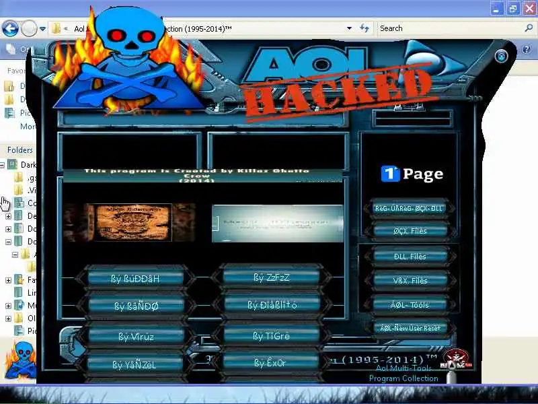Viewport: 538px width, 404px height.
Task: Open the address bar history dropdown
Action: point(349,28)
